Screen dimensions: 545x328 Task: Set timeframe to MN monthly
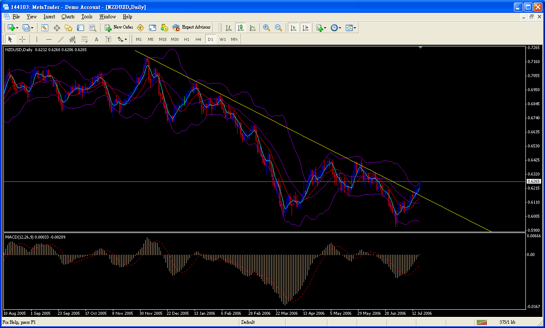(234, 39)
